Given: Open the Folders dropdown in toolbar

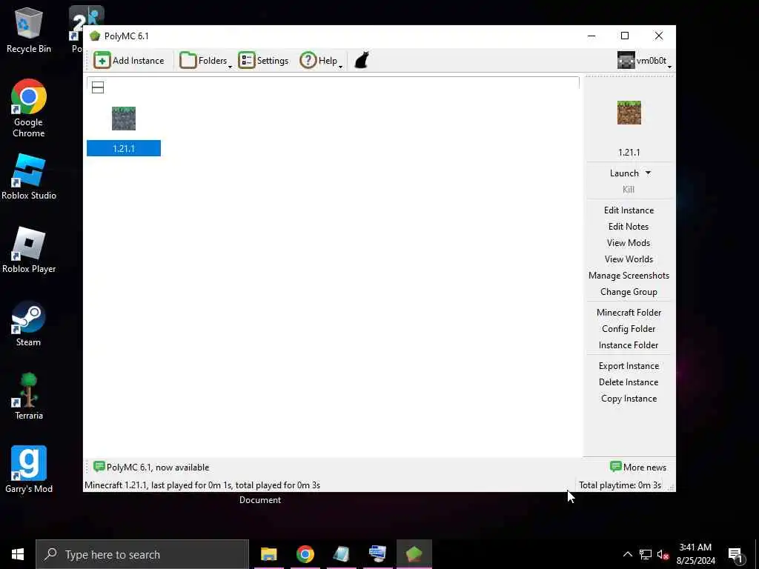Looking at the screenshot, I should tap(206, 61).
